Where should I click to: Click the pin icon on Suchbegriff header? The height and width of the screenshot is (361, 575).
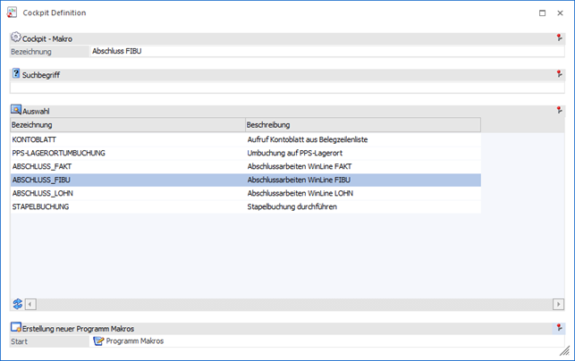click(559, 74)
